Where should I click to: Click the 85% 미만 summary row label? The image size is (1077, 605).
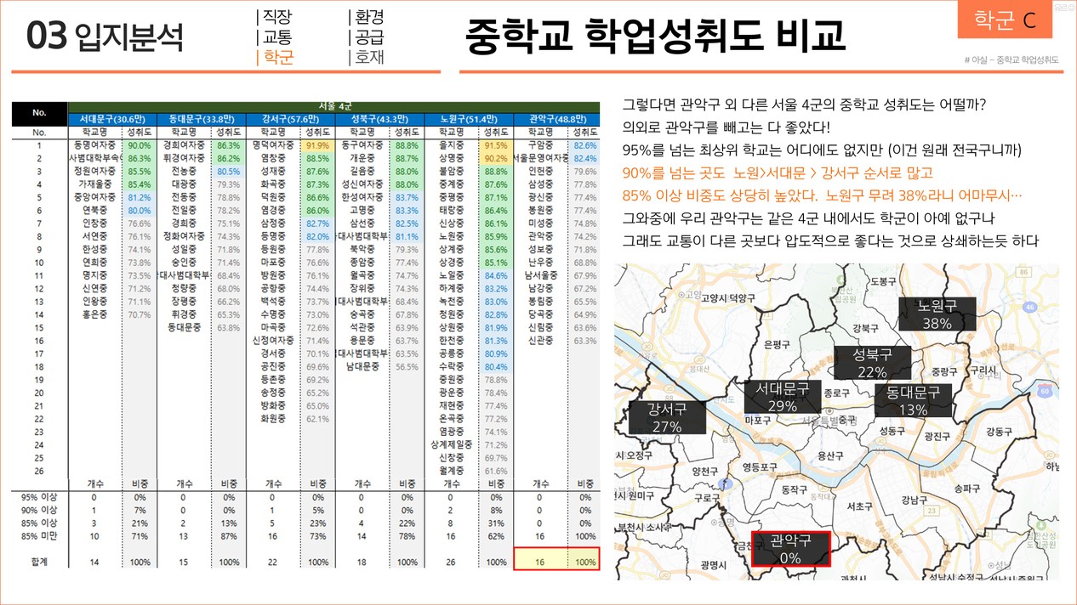(x=38, y=536)
